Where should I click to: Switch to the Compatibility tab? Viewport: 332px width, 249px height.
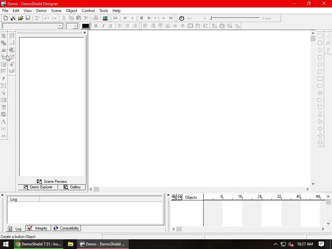[66, 228]
